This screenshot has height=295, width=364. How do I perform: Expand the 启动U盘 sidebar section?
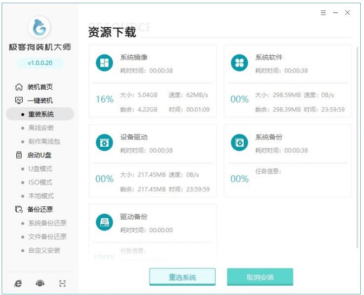click(40, 155)
